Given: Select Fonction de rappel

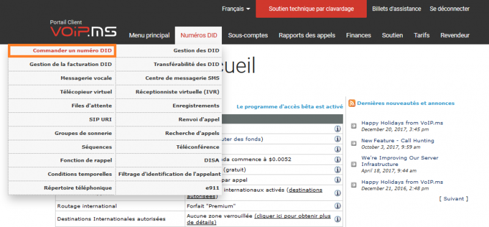Looking at the screenshot, I should pos(62,160).
